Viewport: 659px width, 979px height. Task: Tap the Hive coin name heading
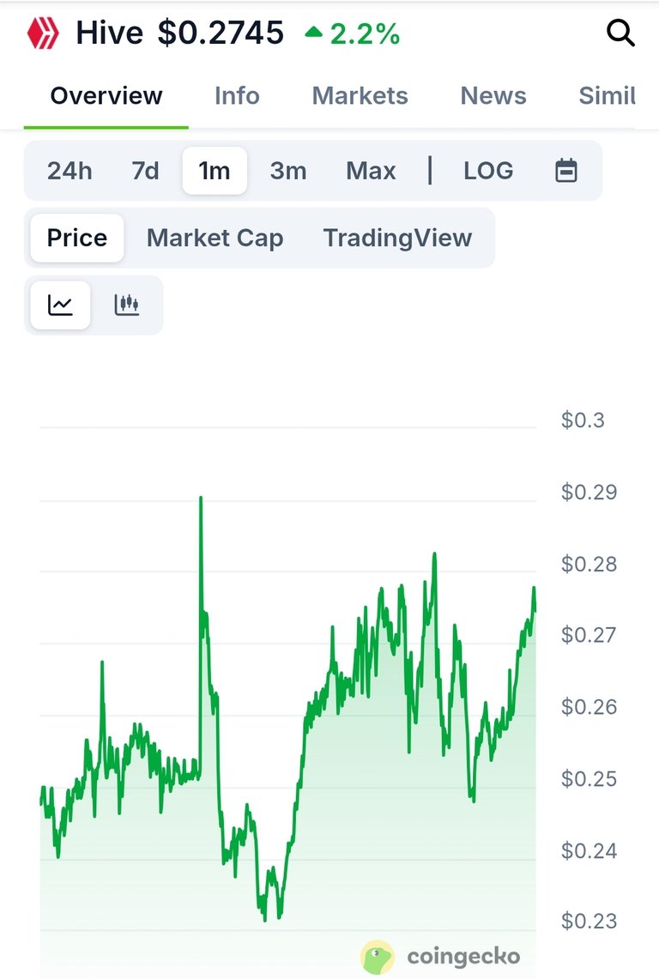point(109,33)
